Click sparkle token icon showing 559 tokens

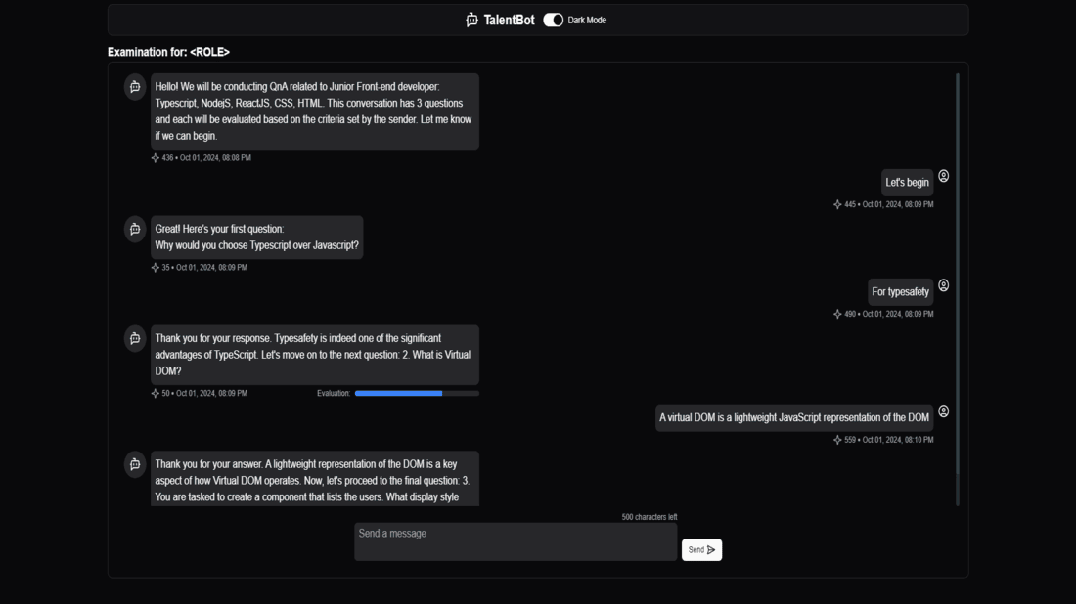tap(837, 440)
